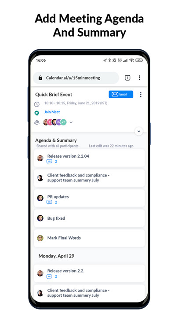
Task: Open browser three-dot overflow menu
Action: pos(139,78)
